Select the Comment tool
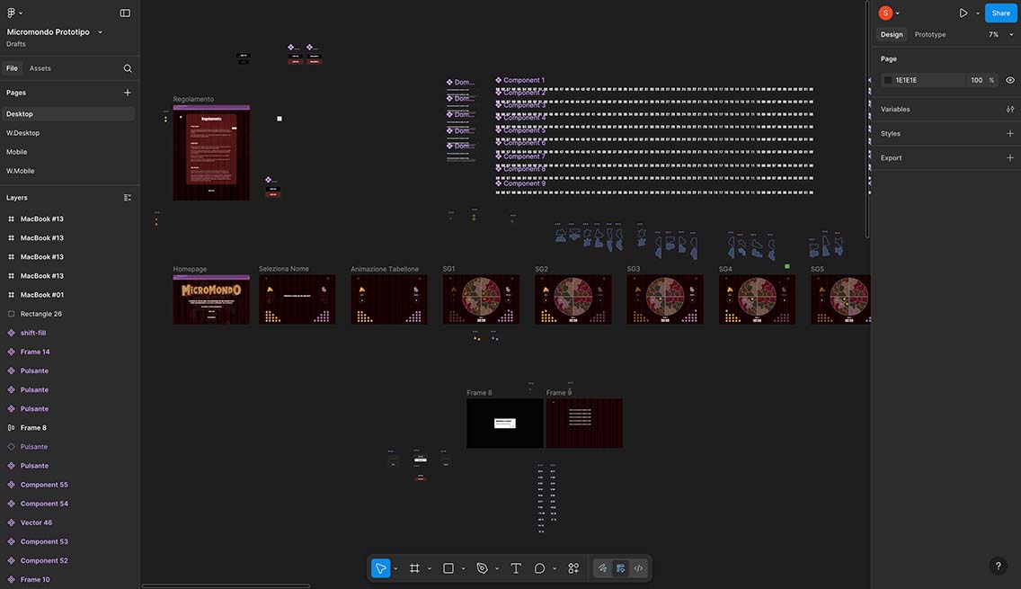The width and height of the screenshot is (1021, 589). tap(540, 568)
